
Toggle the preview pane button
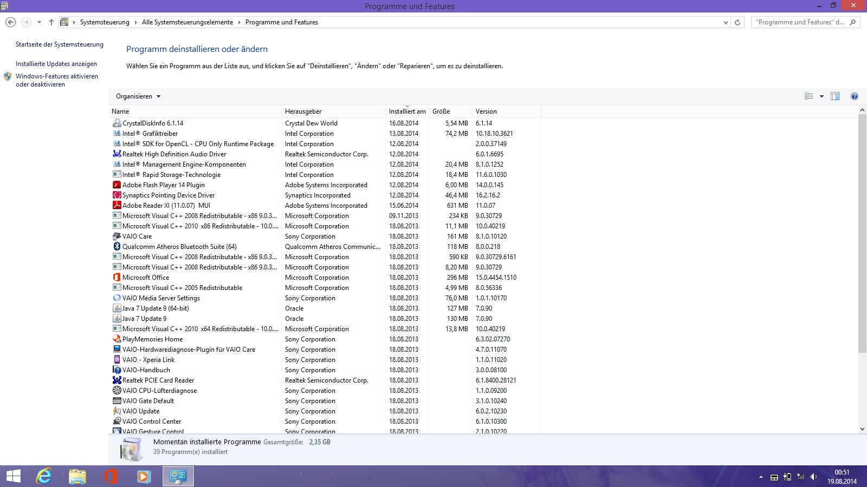835,96
